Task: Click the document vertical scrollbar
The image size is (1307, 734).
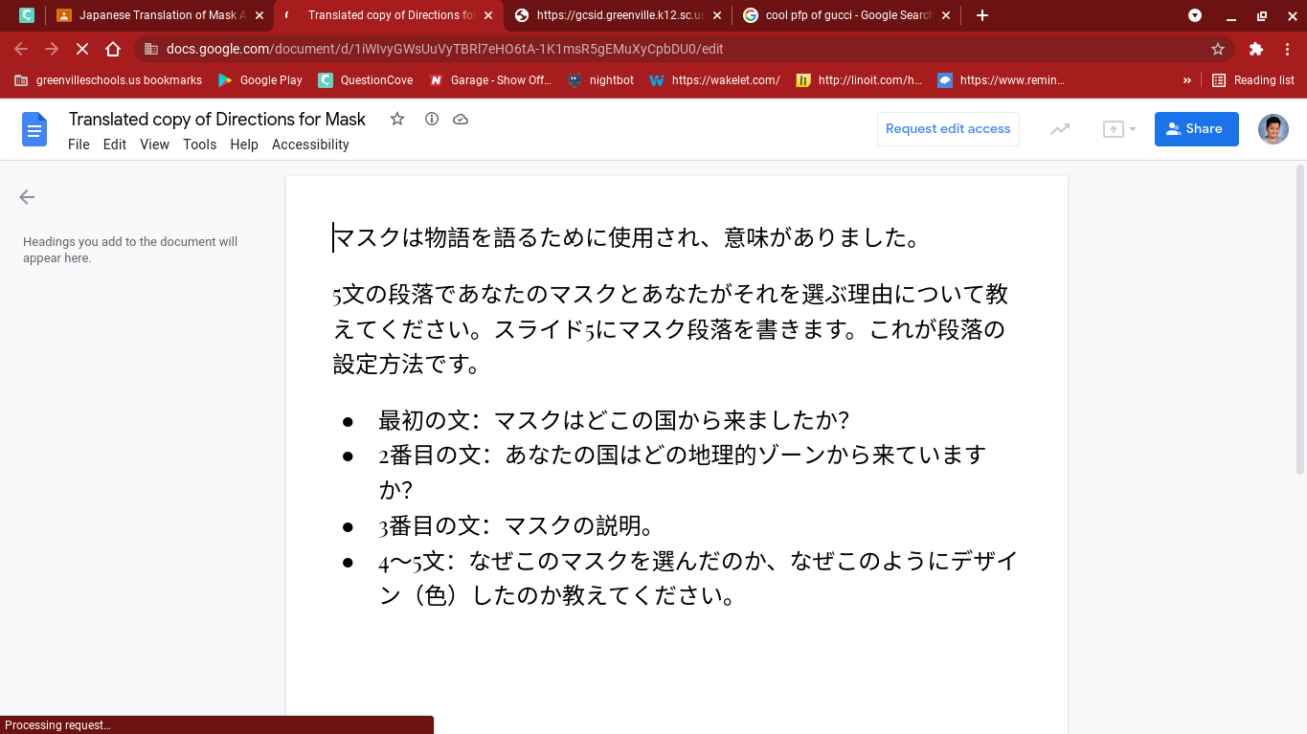Action: pos(1299,321)
